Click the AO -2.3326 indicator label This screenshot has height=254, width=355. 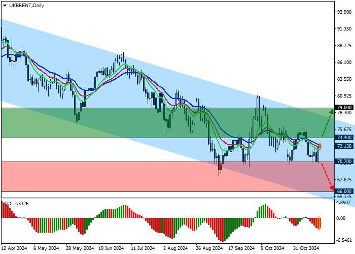click(x=16, y=203)
